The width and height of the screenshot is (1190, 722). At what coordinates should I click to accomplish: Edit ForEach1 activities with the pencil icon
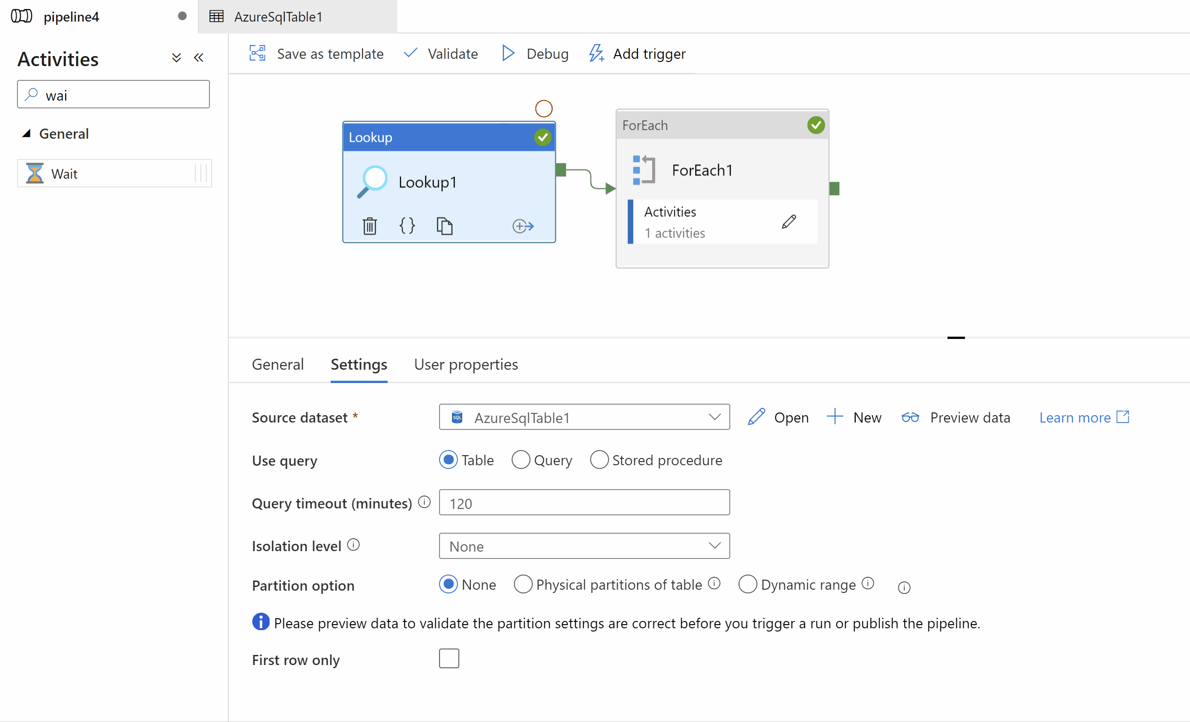789,222
